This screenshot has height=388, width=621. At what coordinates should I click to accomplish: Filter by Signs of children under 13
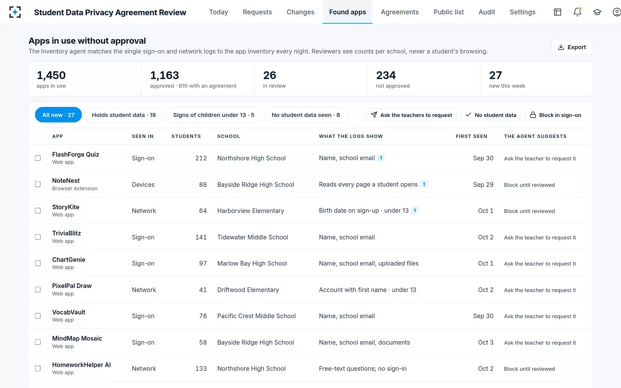click(214, 115)
